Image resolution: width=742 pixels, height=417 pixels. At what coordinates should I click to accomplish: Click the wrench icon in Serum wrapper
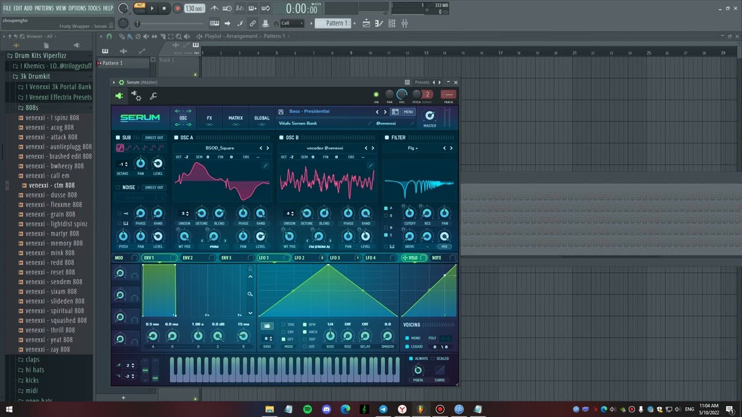[x=154, y=96]
